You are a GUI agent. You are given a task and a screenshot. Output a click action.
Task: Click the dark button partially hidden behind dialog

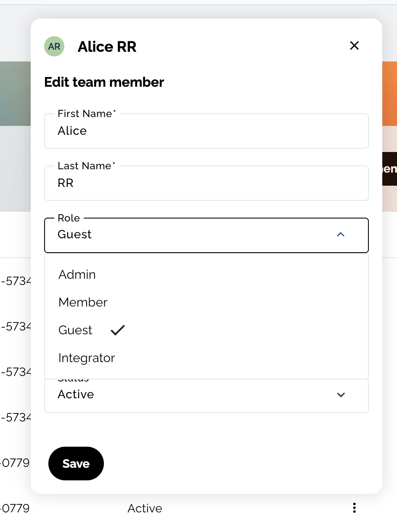pyautogui.click(x=389, y=169)
